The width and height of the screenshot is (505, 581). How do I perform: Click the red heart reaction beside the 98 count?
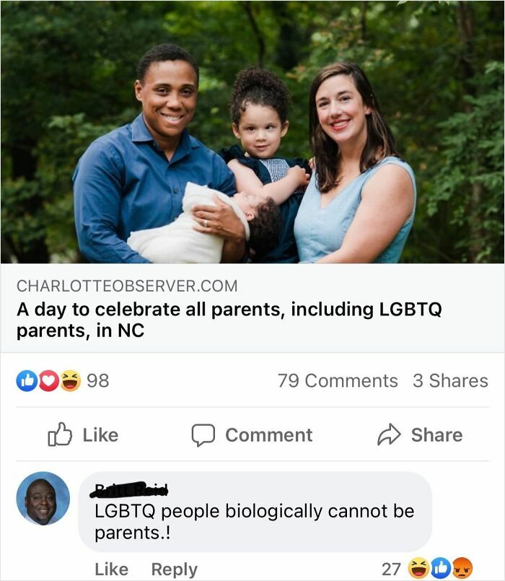pos(48,380)
